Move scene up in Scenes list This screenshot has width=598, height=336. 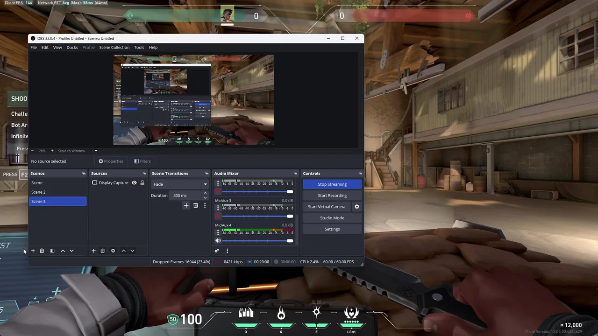pos(63,251)
